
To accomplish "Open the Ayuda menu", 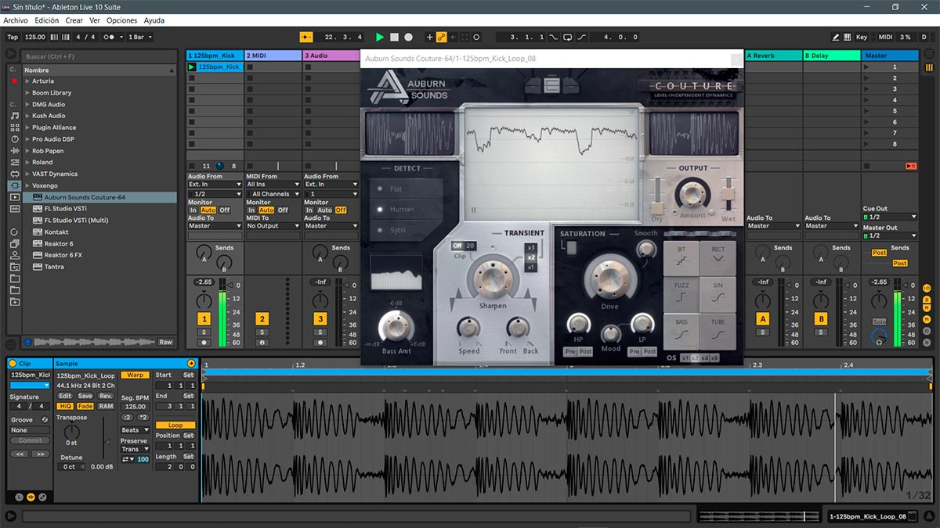I will tap(154, 20).
